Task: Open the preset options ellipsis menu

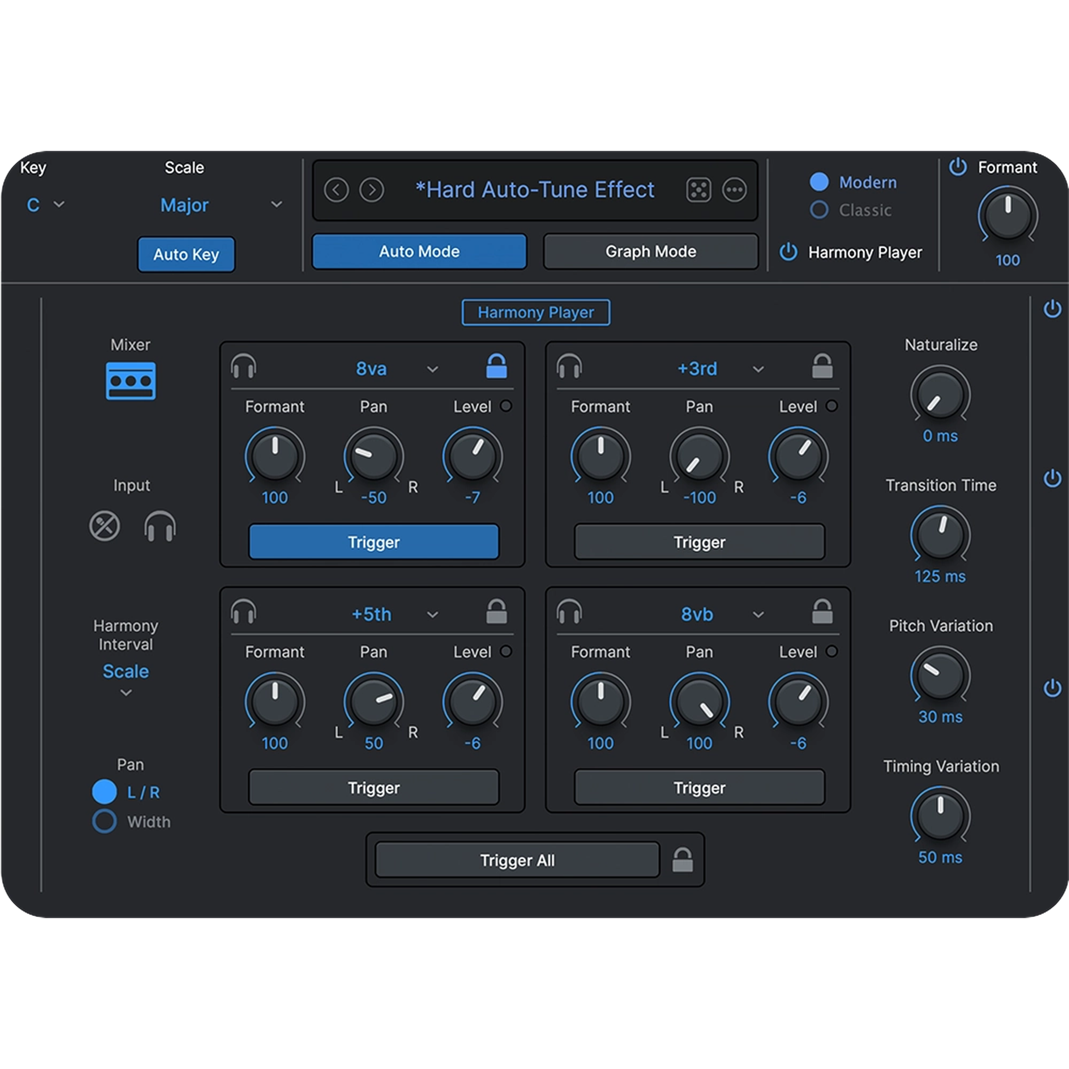Action: point(735,189)
